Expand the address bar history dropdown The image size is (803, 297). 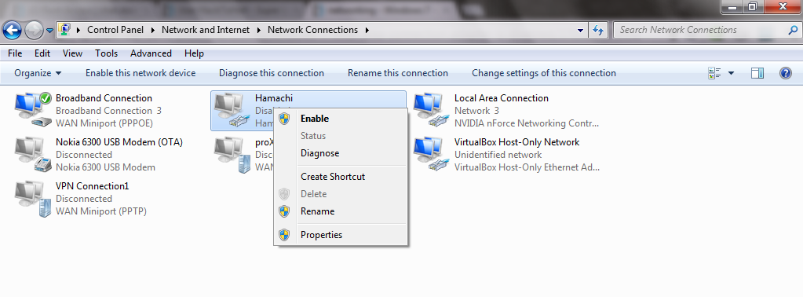580,30
